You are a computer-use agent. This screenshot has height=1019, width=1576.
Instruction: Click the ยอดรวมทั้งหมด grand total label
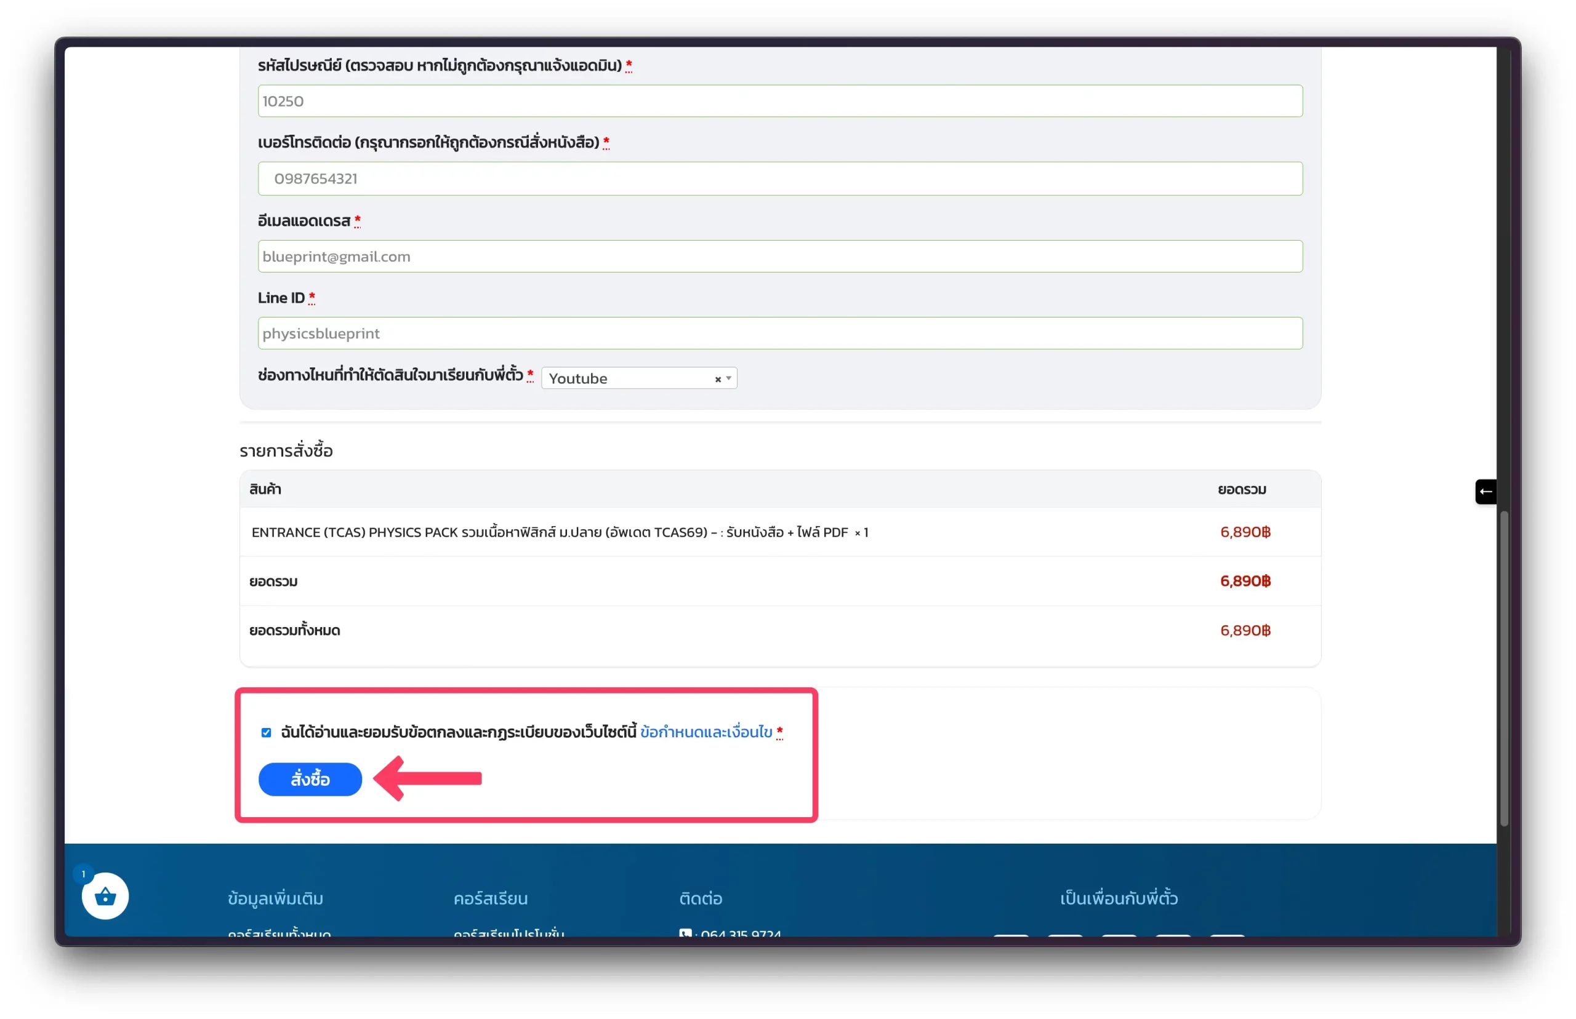click(x=294, y=631)
